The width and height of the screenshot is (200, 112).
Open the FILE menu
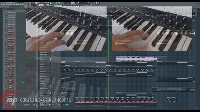point(2,4)
